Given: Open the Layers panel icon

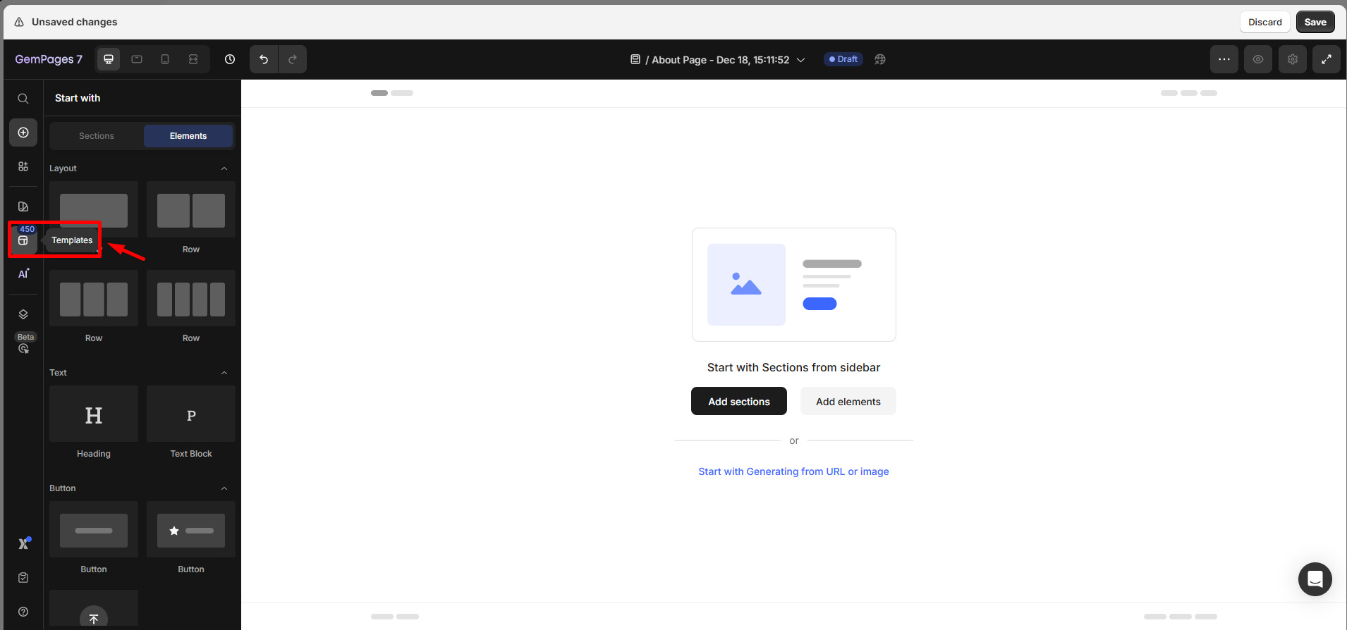Looking at the screenshot, I should [x=23, y=314].
